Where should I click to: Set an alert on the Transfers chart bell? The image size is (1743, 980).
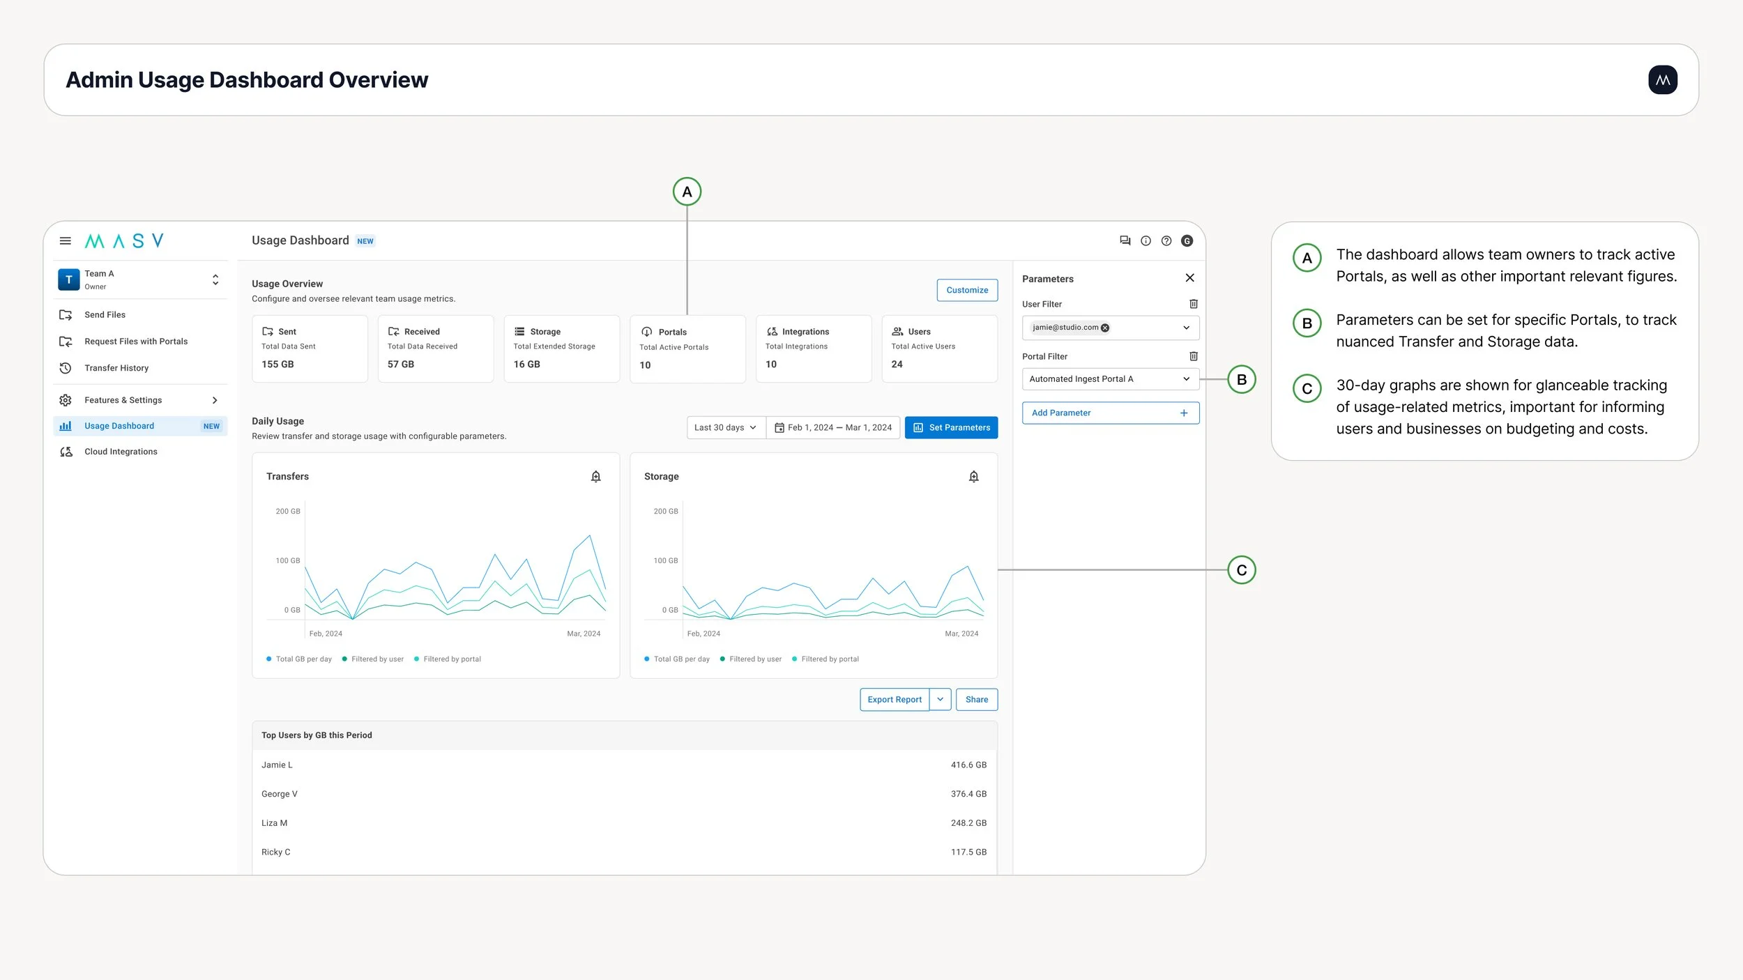[x=596, y=476]
